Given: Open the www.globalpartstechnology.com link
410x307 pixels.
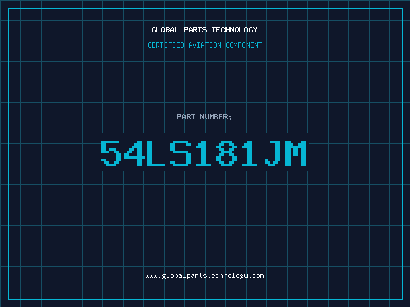Looking at the screenshot, I should point(204,276).
